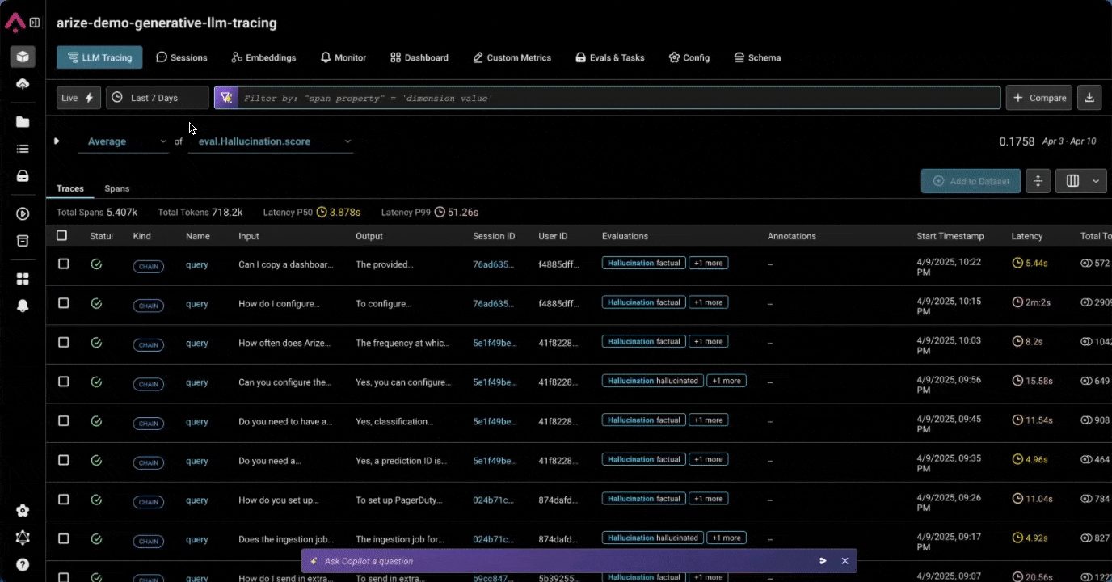Screen dimensions: 1112x582
Task: Go to the Custom Metrics tab
Action: 512,57
